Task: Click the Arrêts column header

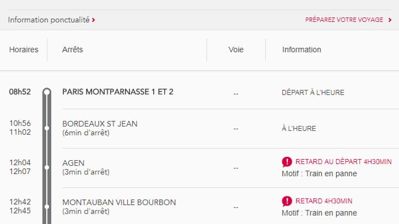Action: click(x=73, y=50)
